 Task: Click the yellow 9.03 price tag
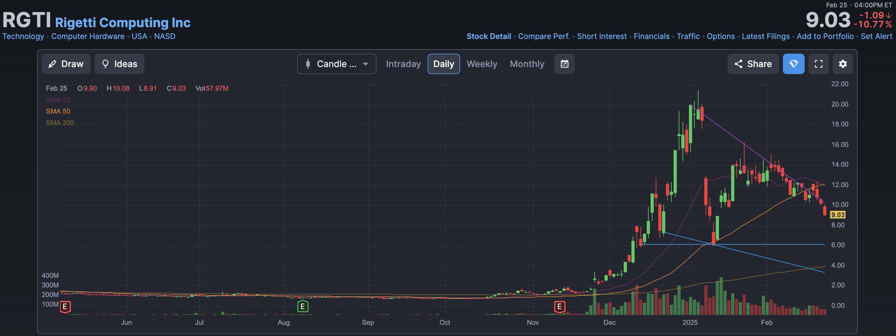pyautogui.click(x=838, y=215)
